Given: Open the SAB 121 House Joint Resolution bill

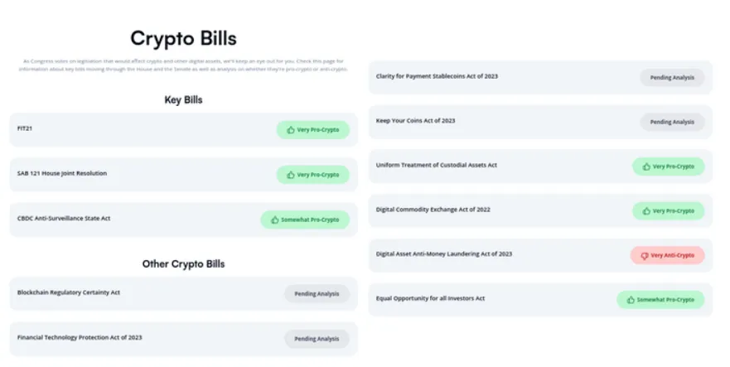Looking at the screenshot, I should click(x=183, y=174).
